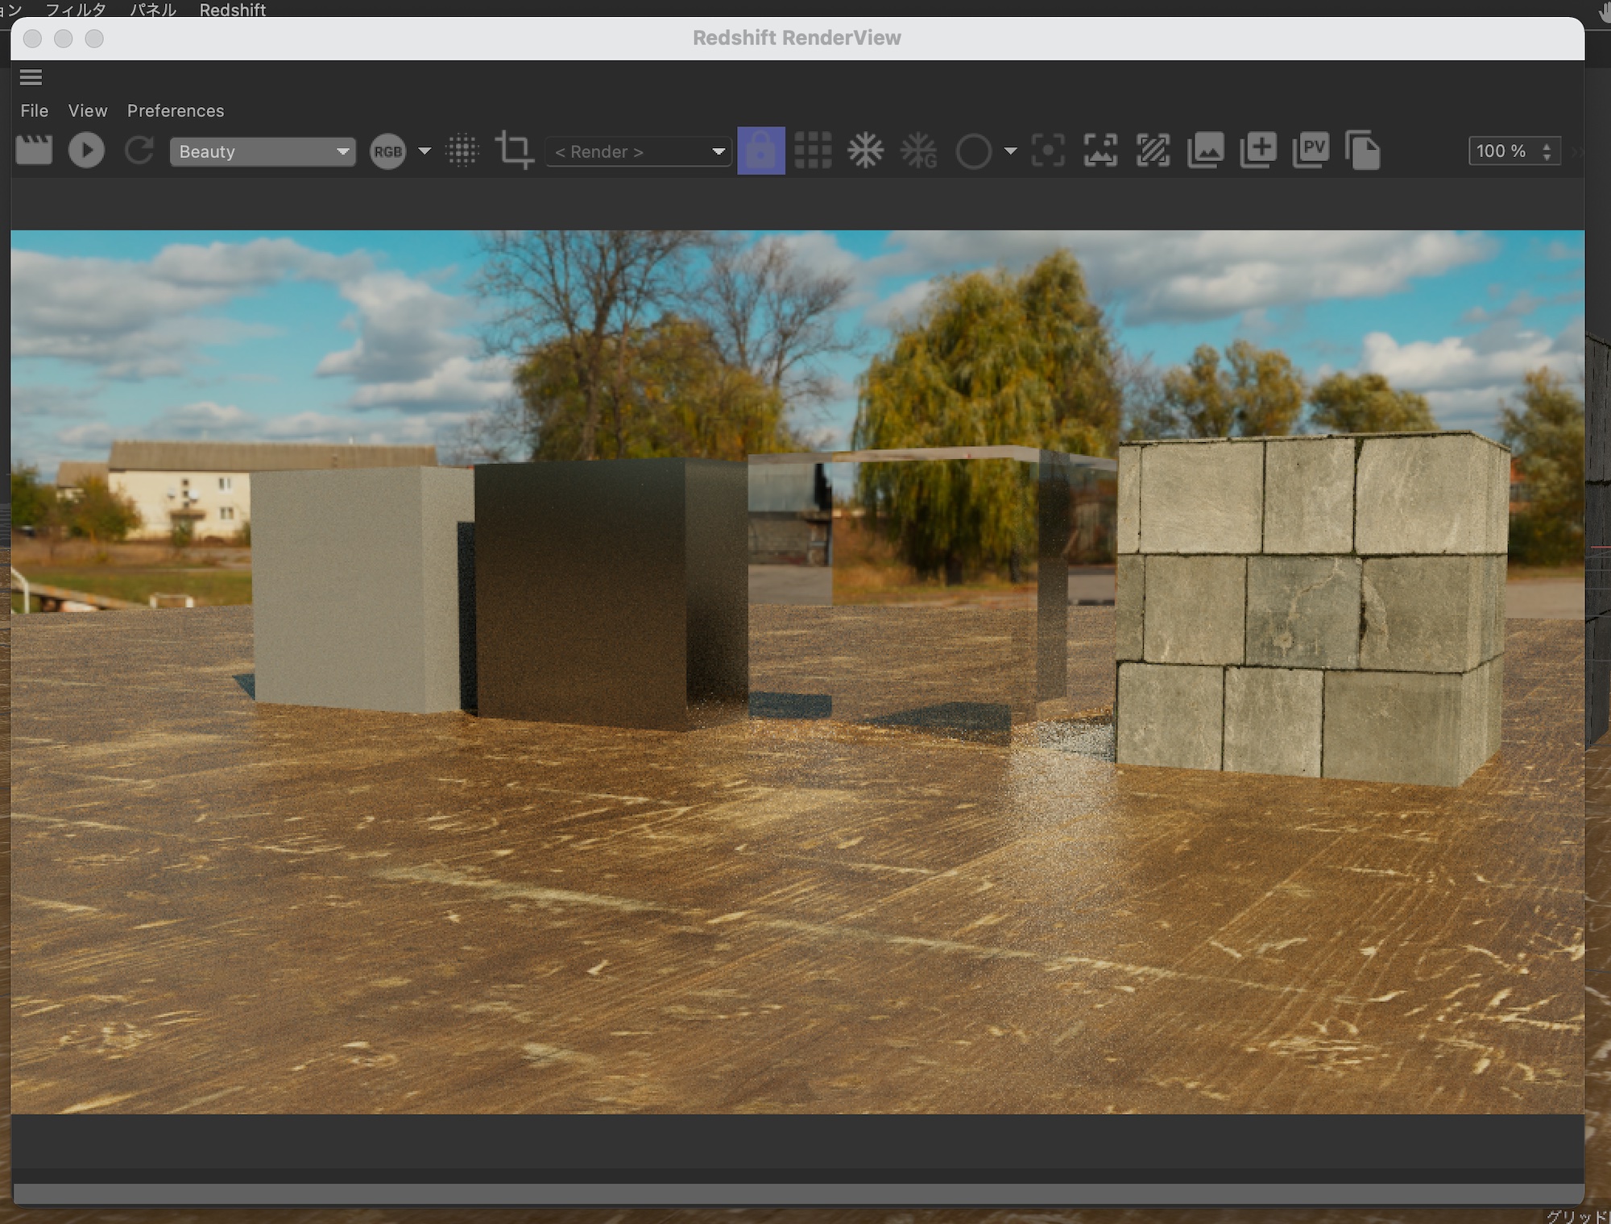Toggle the snowflake freeze tessellation icon
Image resolution: width=1611 pixels, height=1224 pixels.
[x=865, y=151]
